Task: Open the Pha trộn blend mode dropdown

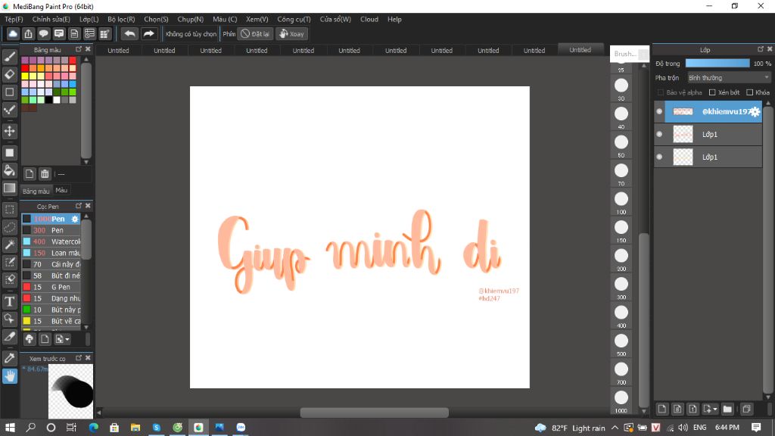Action: click(x=728, y=77)
